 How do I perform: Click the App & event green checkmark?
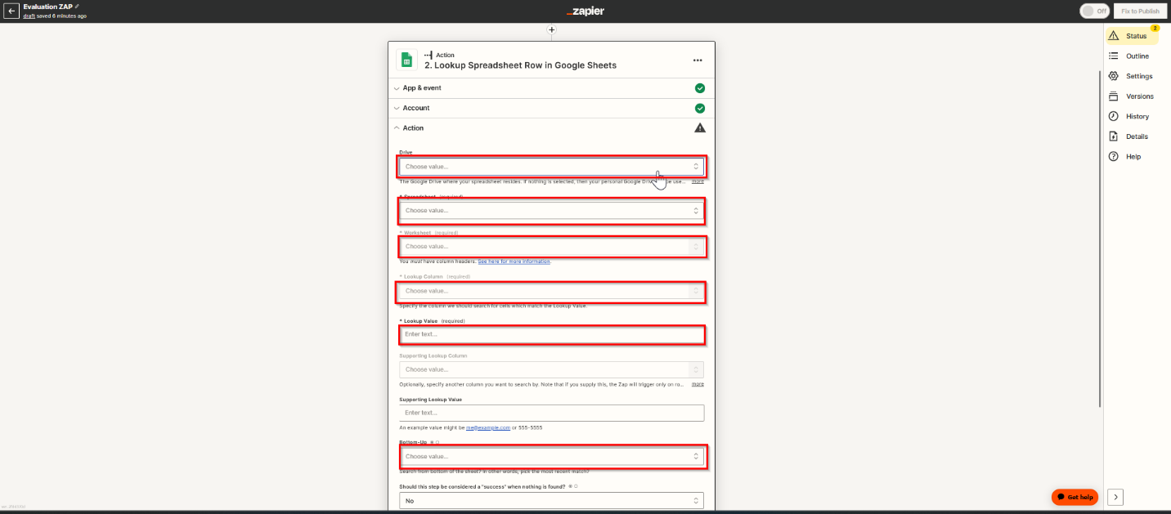click(700, 88)
